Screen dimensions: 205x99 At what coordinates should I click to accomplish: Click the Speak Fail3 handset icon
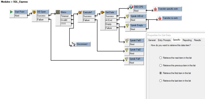pyautogui.click(x=127, y=40)
